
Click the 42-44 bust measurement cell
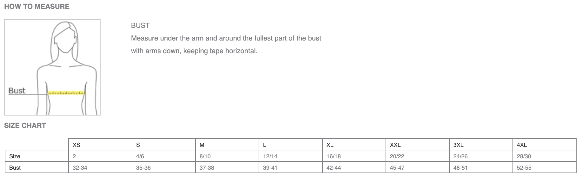(x=334, y=168)
